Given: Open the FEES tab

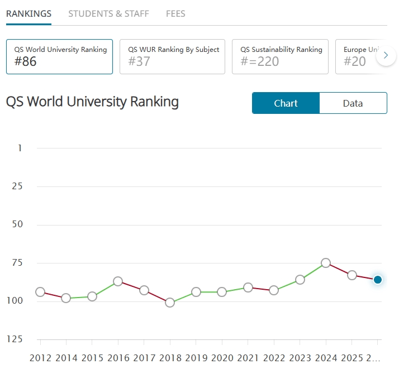Looking at the screenshot, I should (175, 14).
